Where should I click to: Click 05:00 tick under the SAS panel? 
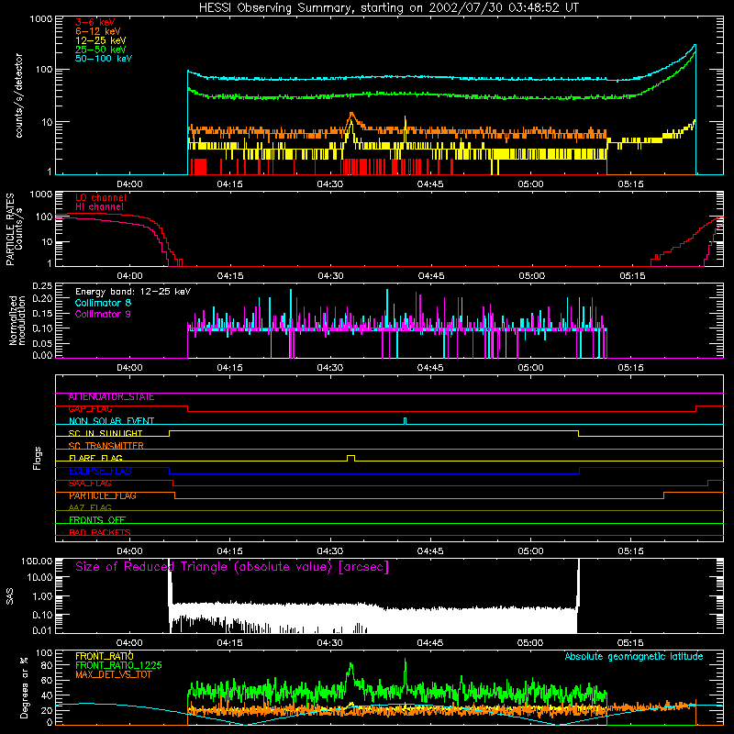tap(530, 643)
